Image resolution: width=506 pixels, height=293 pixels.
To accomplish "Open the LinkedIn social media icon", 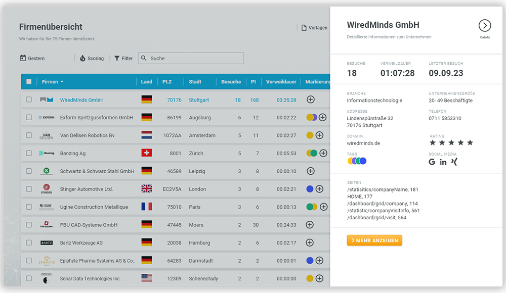I will point(443,162).
